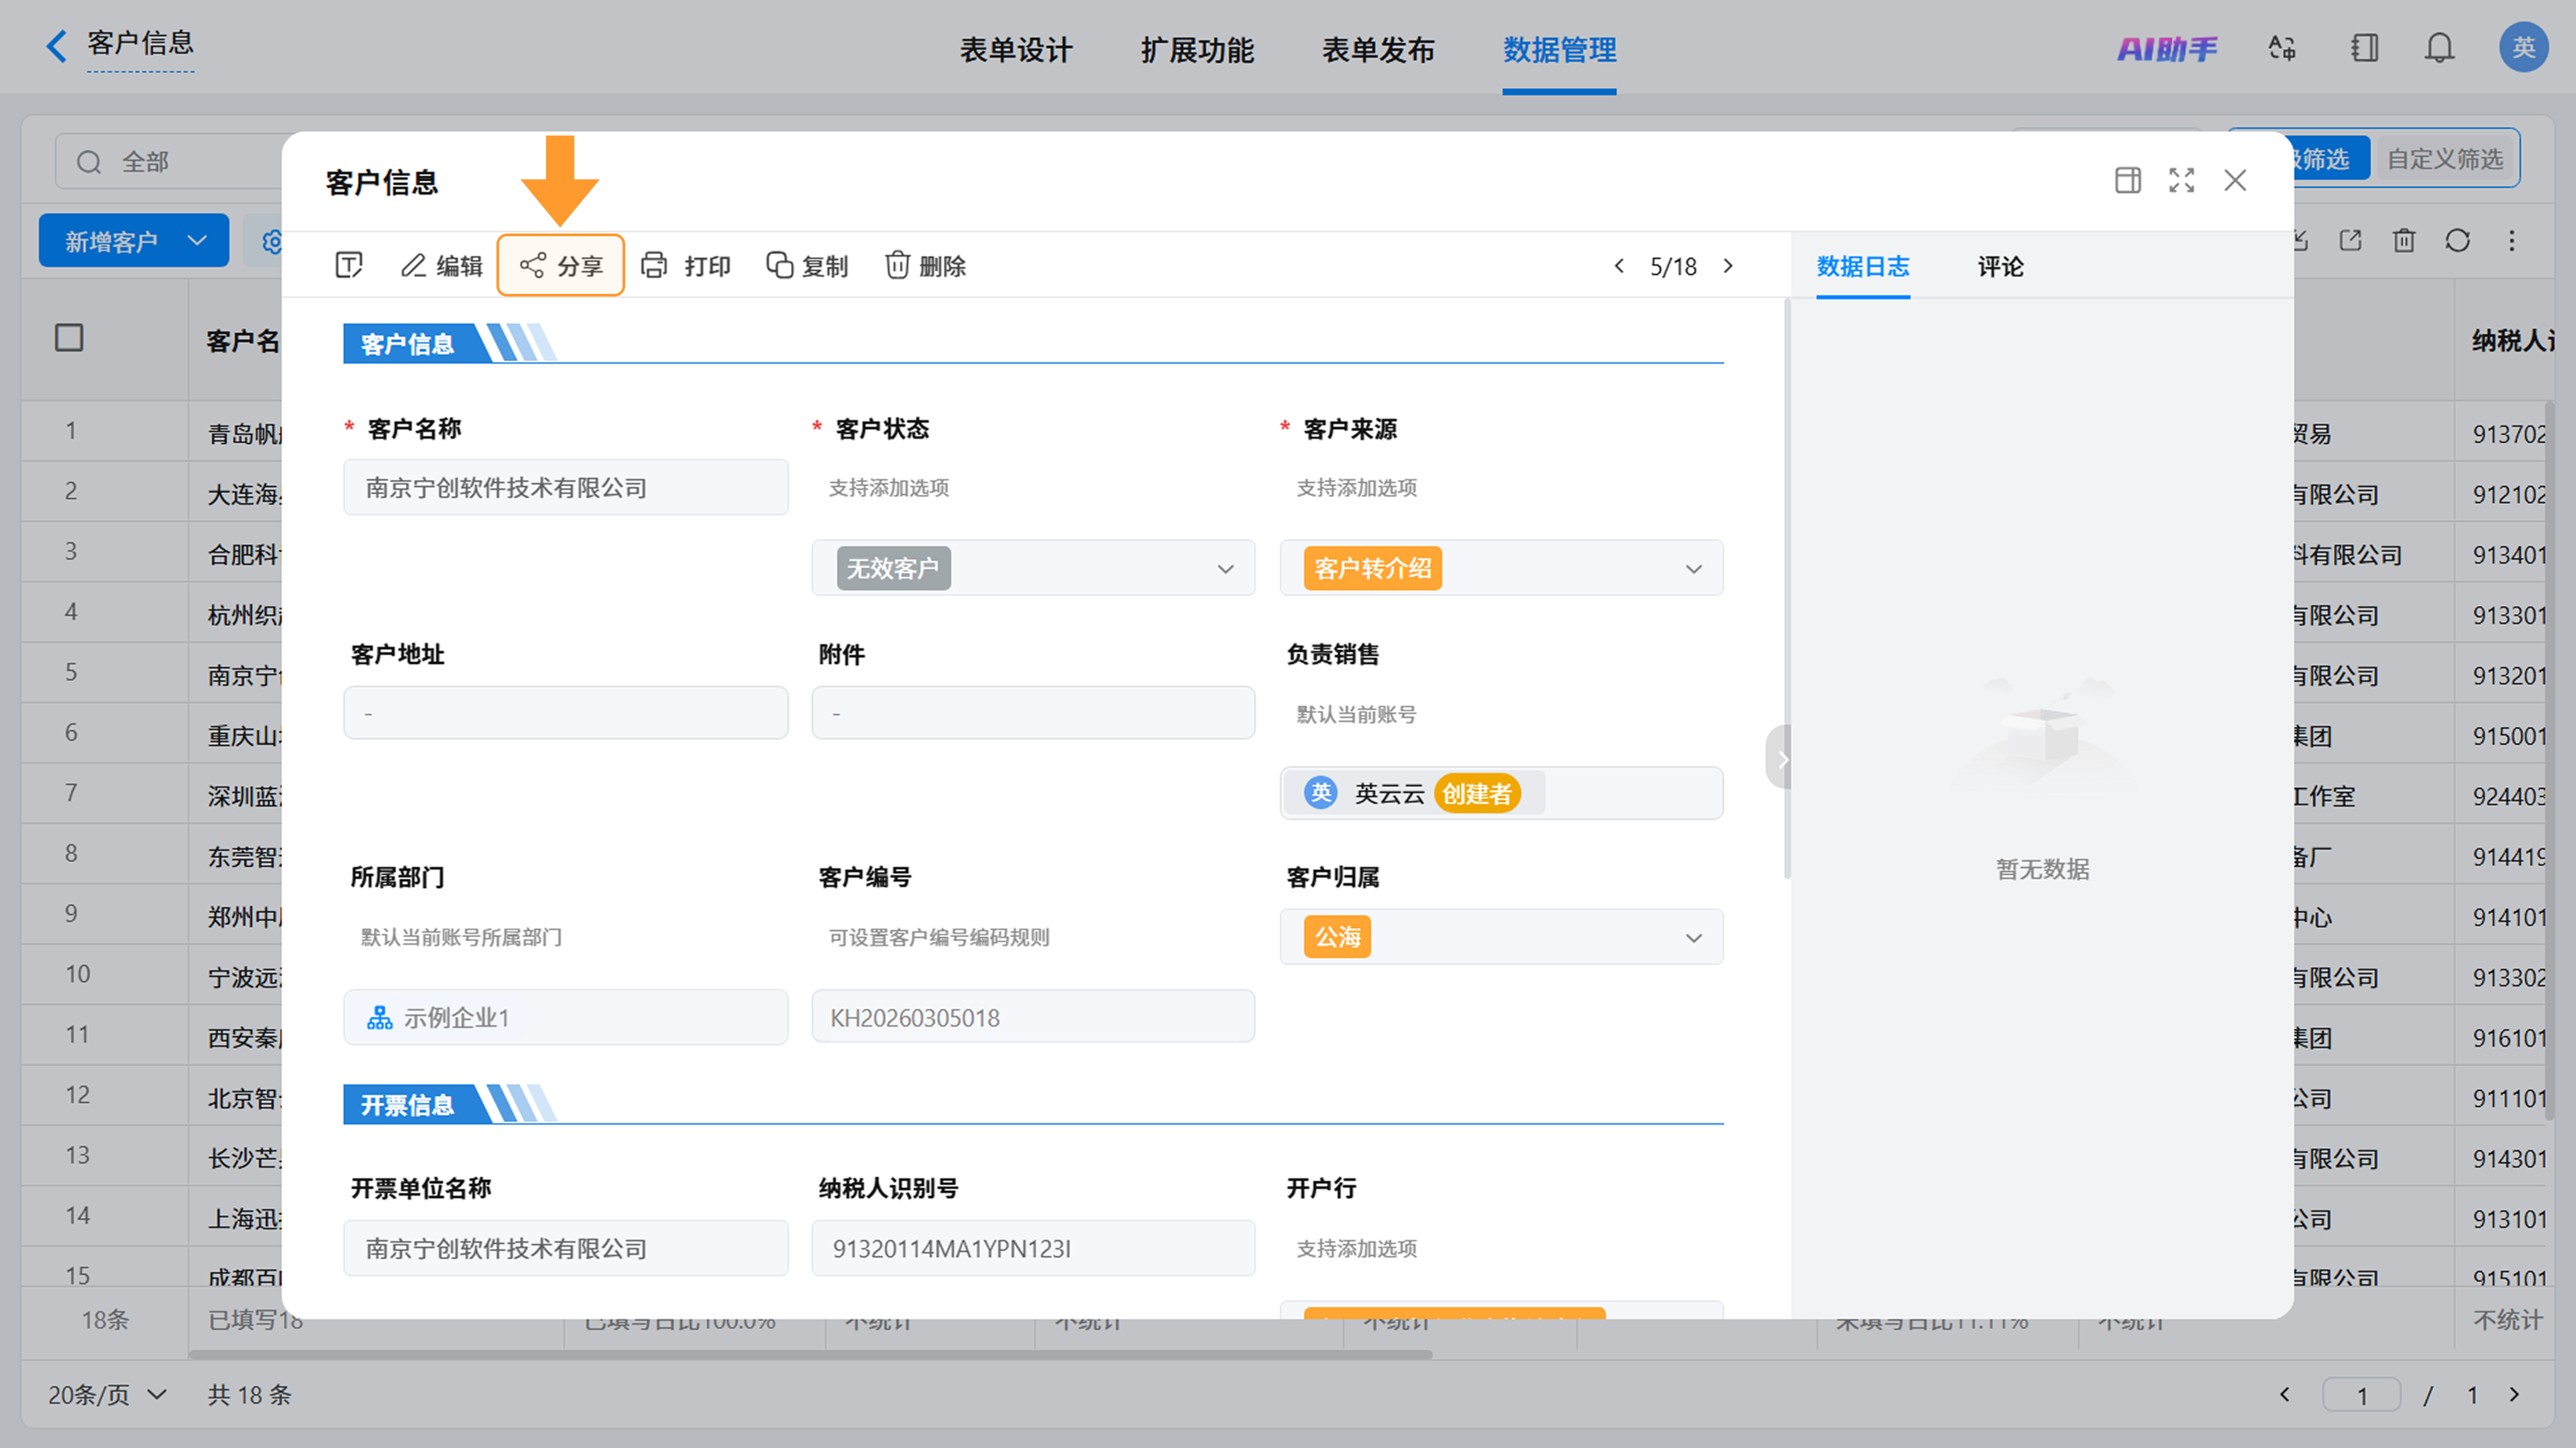This screenshot has width=2576, height=1448.
Task: Switch to the 表单设计 tab
Action: 1015,49
